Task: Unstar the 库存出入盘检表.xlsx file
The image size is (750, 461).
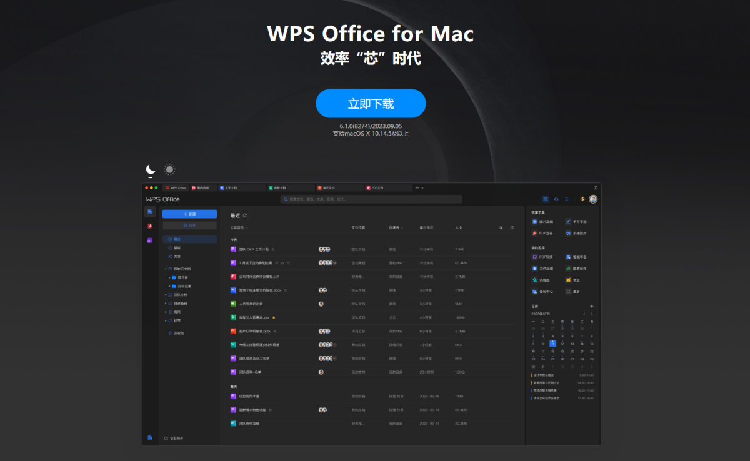Action: (x=274, y=317)
